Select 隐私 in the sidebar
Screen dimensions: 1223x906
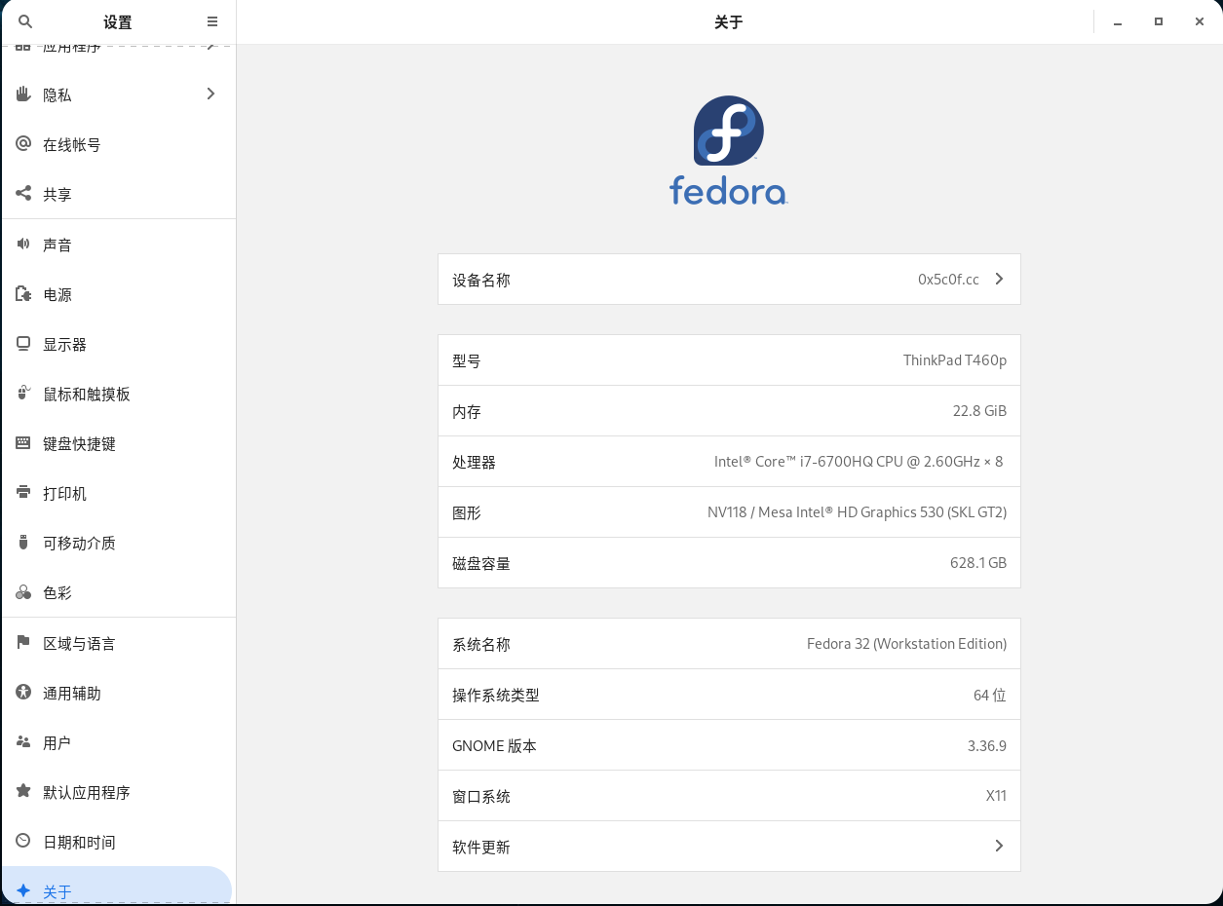[118, 94]
